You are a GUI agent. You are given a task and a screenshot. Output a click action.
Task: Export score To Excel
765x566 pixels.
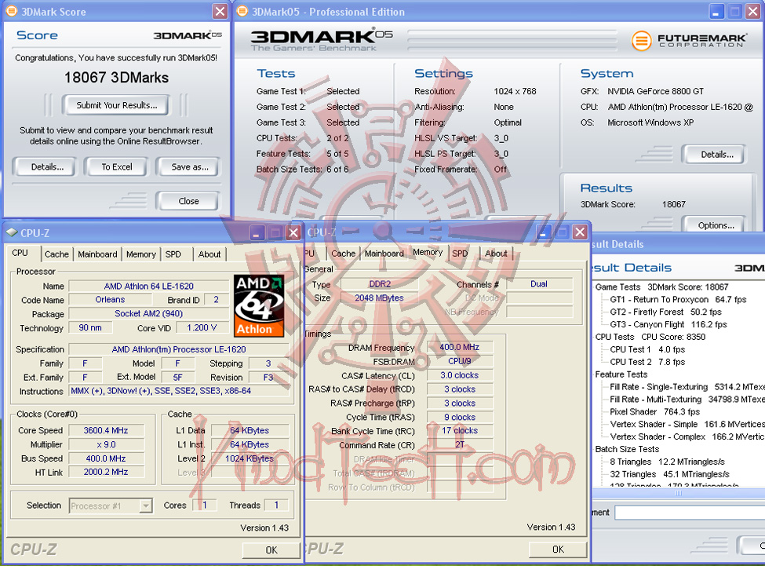click(117, 167)
